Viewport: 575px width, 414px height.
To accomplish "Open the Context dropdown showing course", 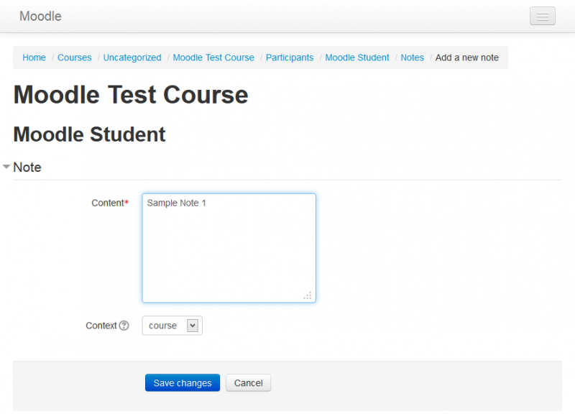I will [172, 326].
